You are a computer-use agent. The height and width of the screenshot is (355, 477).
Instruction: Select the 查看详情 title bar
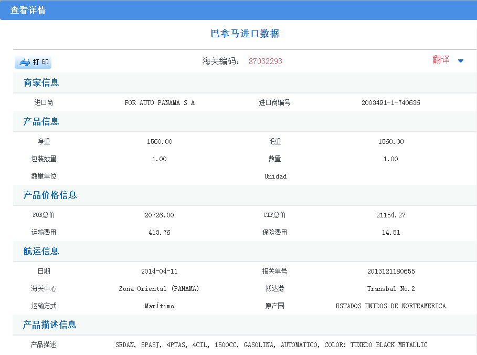click(28, 10)
